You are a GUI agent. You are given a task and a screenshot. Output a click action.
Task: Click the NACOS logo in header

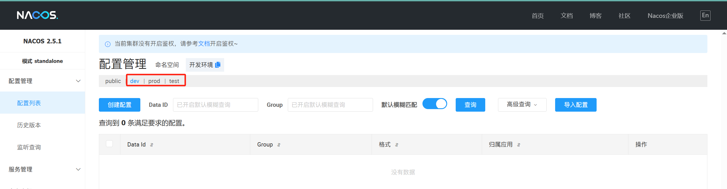tap(37, 15)
